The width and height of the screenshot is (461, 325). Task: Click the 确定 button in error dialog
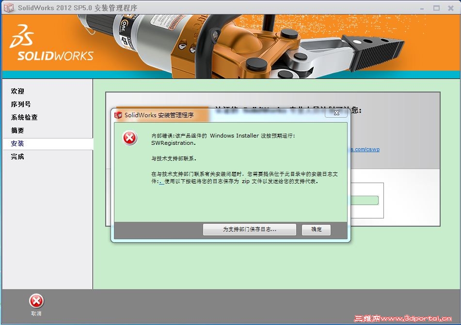pyautogui.click(x=316, y=230)
